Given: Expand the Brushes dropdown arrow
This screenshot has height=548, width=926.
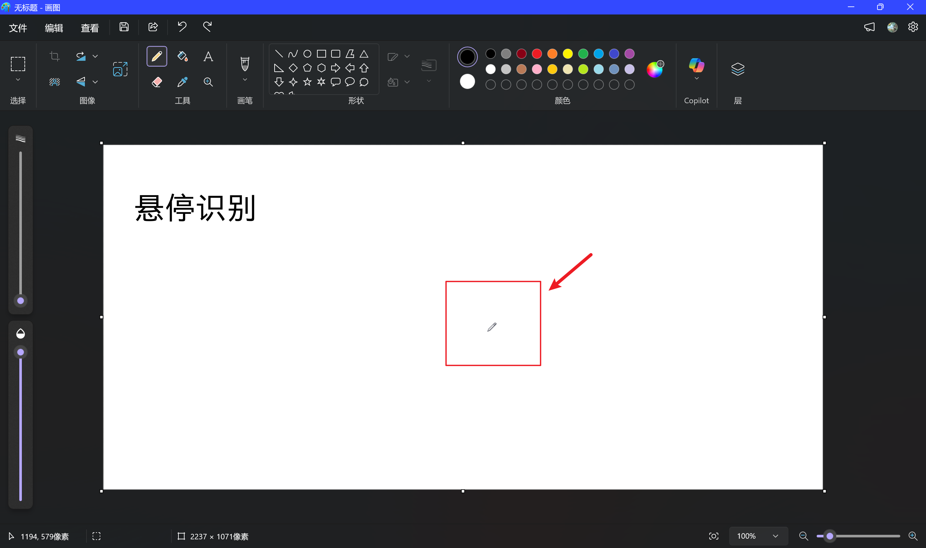Looking at the screenshot, I should (x=245, y=80).
